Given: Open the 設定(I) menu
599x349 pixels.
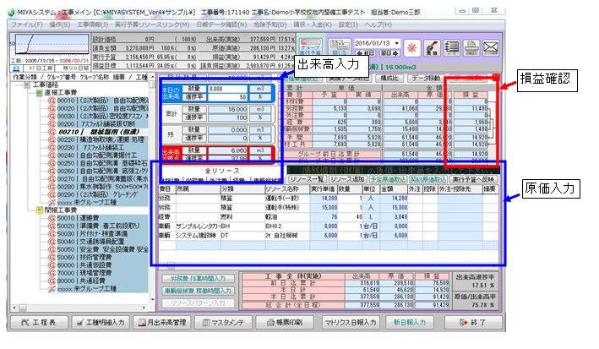Looking at the screenshot, I should coord(348,25).
